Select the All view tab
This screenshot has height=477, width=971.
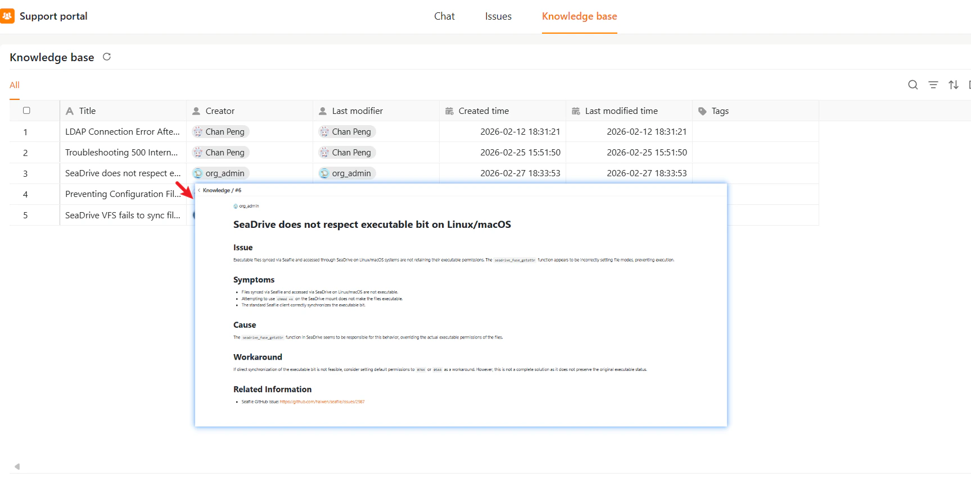[15, 85]
